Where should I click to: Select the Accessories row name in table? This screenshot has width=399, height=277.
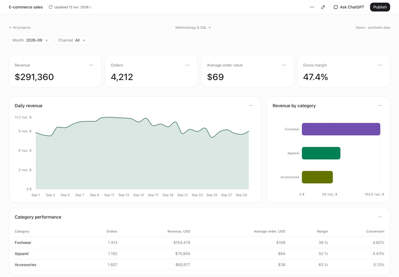pos(25,265)
